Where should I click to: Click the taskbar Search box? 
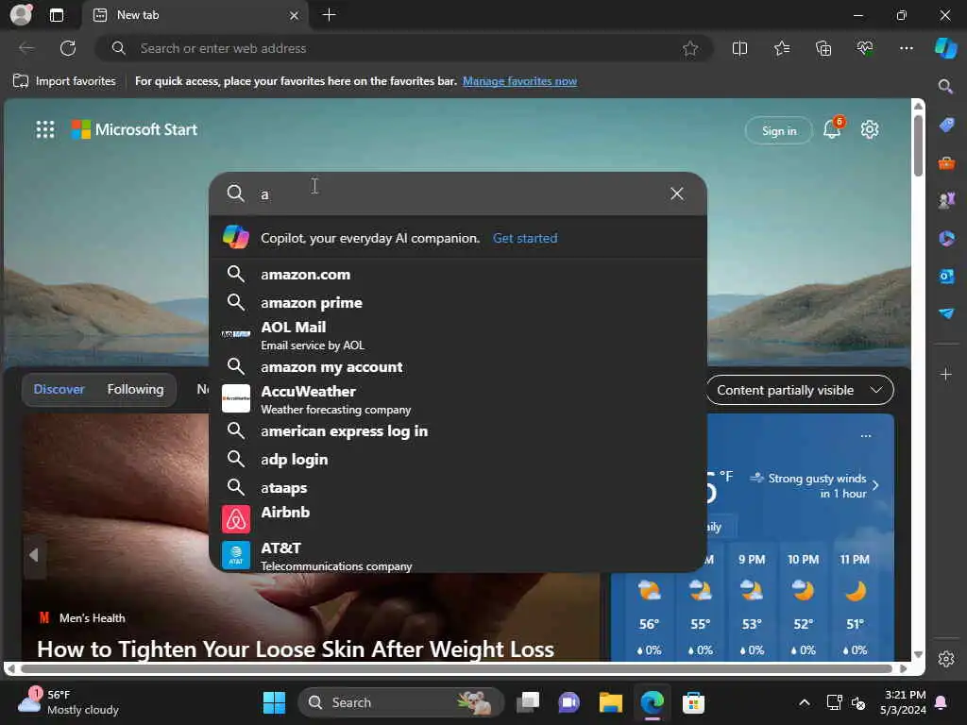pyautogui.click(x=400, y=702)
